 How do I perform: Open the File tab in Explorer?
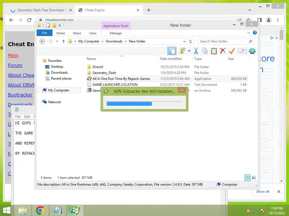tap(45, 33)
